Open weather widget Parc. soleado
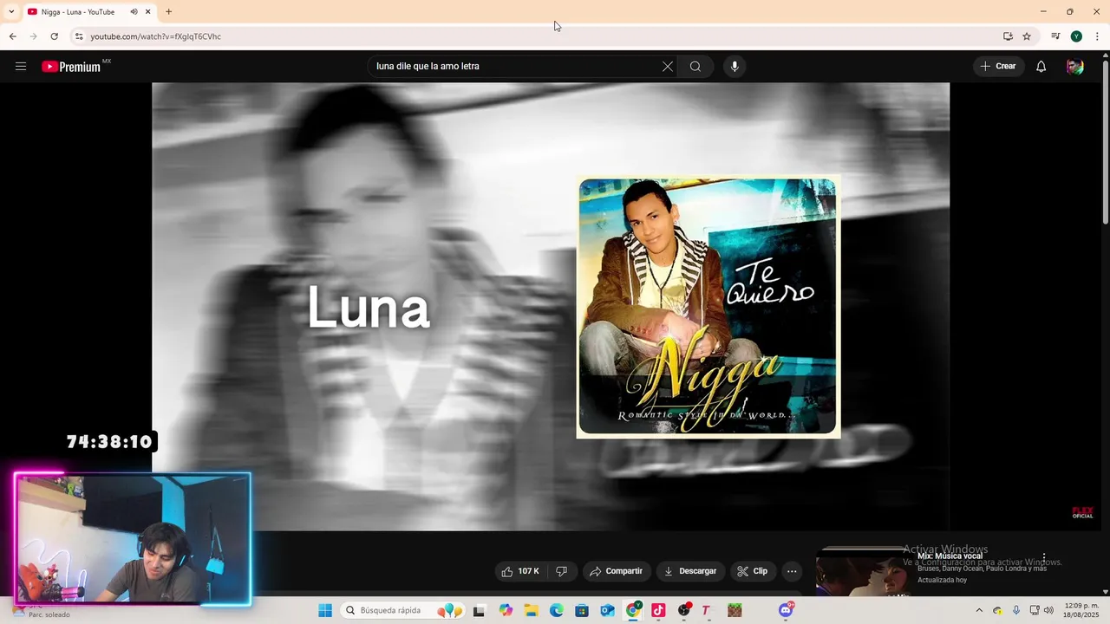This screenshot has height=624, width=1110. coord(40,610)
